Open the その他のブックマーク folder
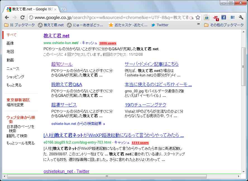 [x=224, y=25]
